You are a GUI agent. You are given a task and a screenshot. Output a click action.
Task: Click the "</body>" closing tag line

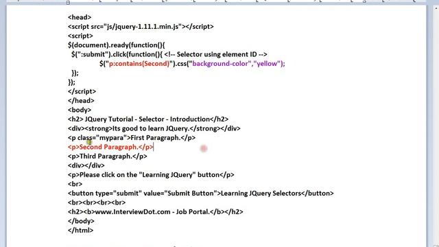pyautogui.click(x=81, y=221)
